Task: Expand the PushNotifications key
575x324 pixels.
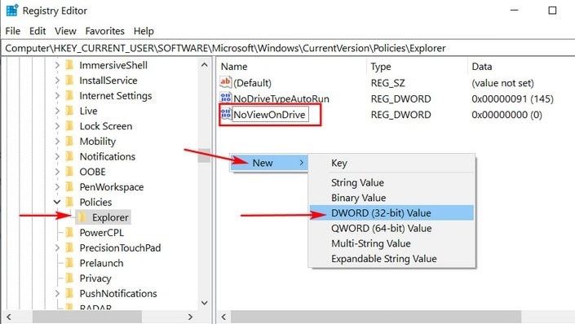Action: [x=57, y=293]
